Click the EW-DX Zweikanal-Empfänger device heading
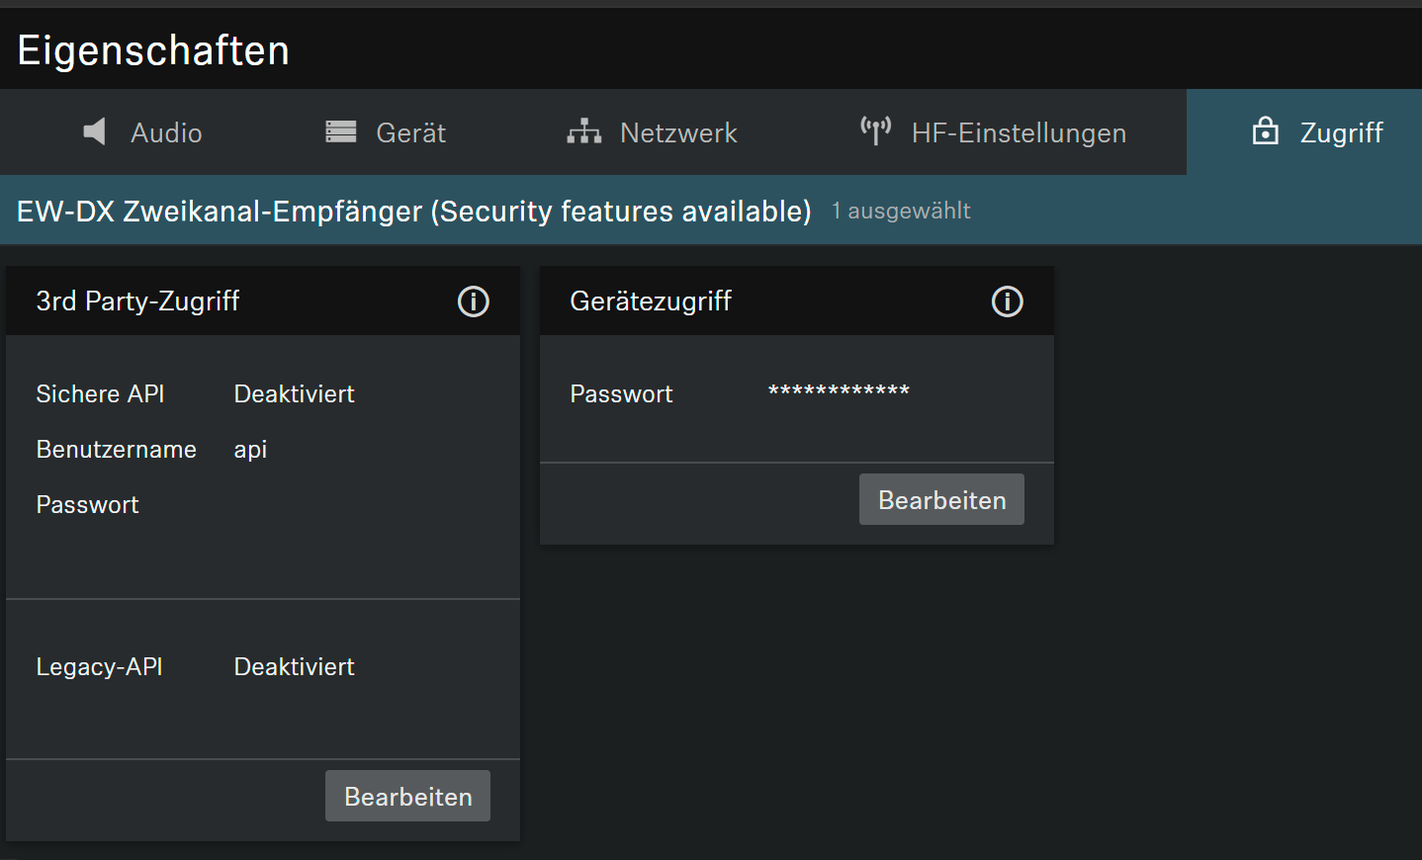The width and height of the screenshot is (1422, 860). point(413,212)
